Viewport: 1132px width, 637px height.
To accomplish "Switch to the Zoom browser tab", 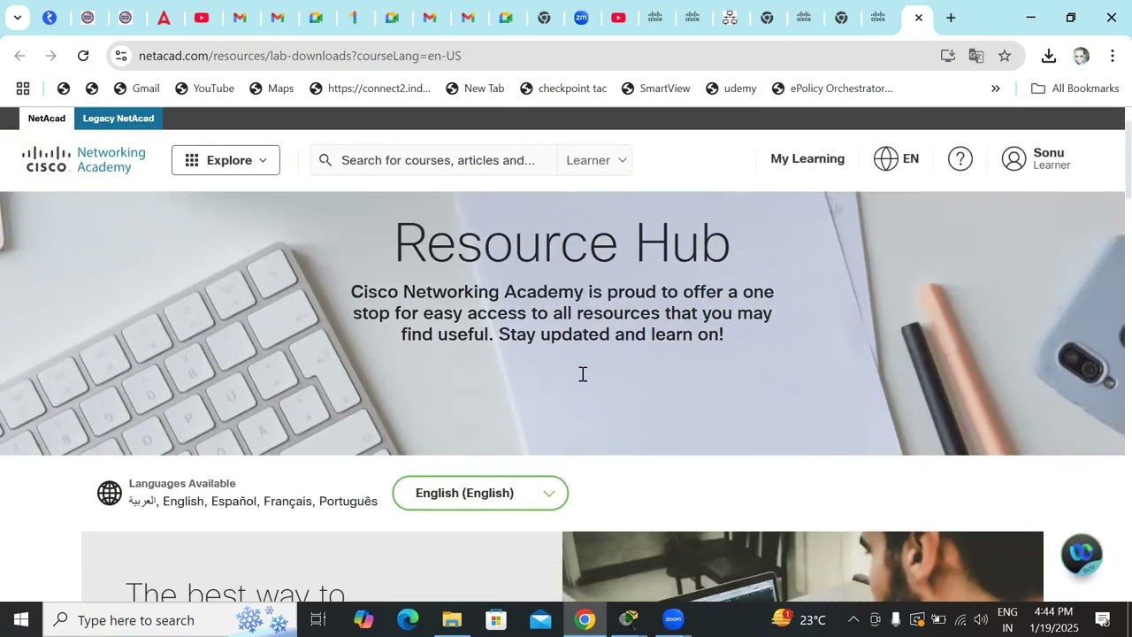I will (x=582, y=18).
